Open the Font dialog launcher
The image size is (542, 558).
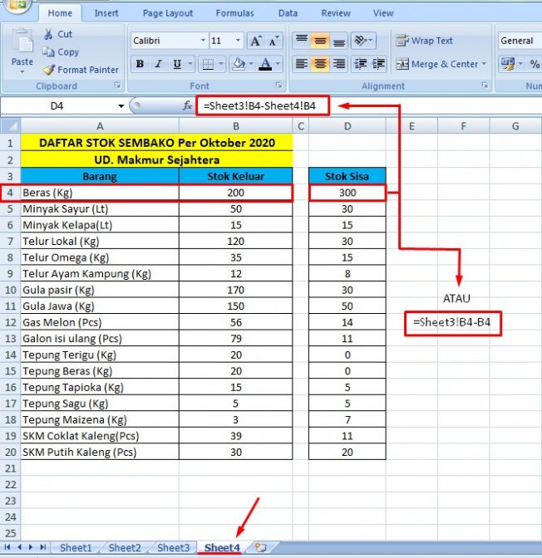[278, 85]
